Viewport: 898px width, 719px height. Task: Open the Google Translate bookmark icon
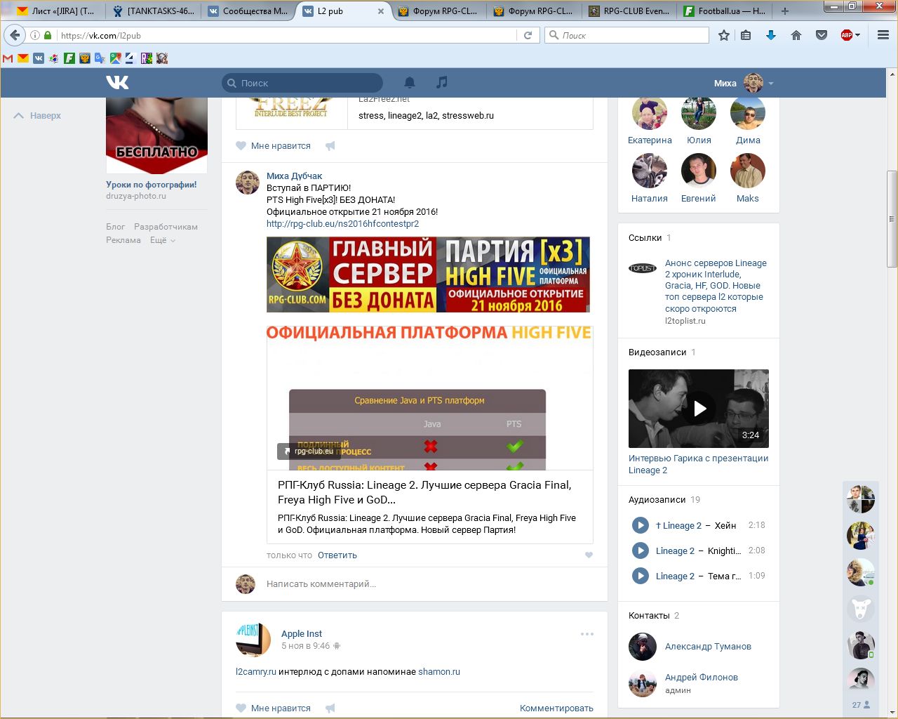[100, 58]
